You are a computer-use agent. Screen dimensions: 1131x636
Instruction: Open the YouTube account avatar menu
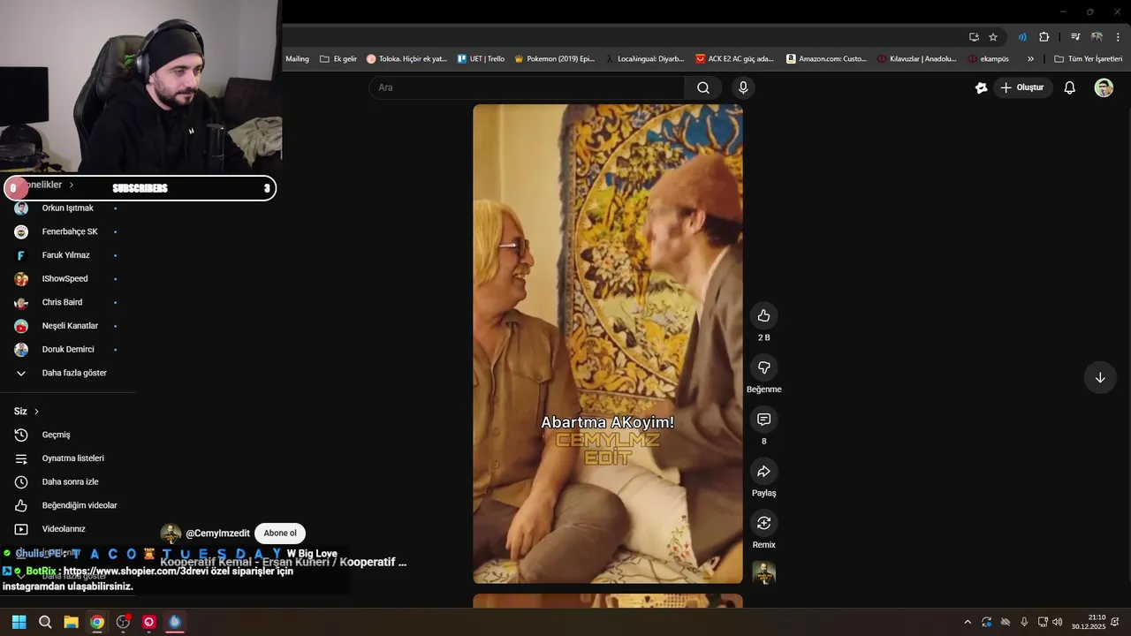tap(1104, 87)
